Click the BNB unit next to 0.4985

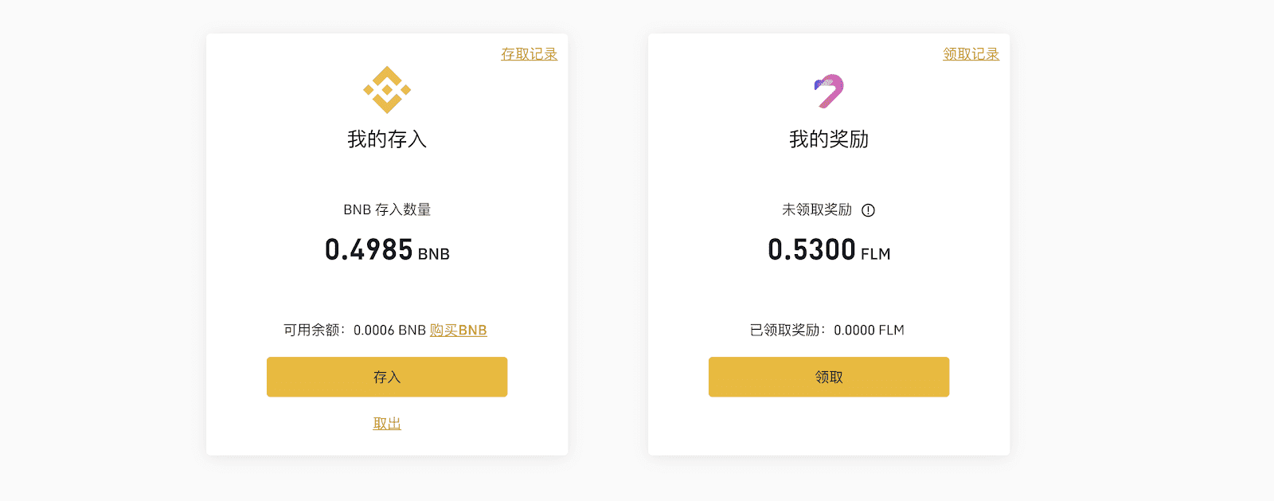pyautogui.click(x=434, y=254)
